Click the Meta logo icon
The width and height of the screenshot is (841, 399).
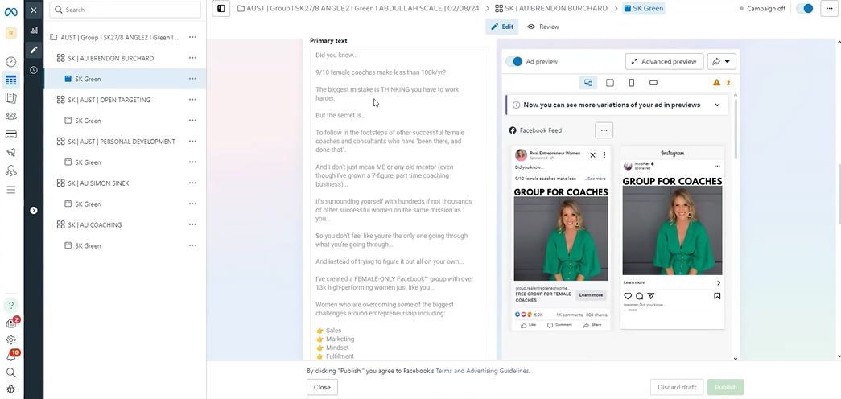pyautogui.click(x=11, y=10)
